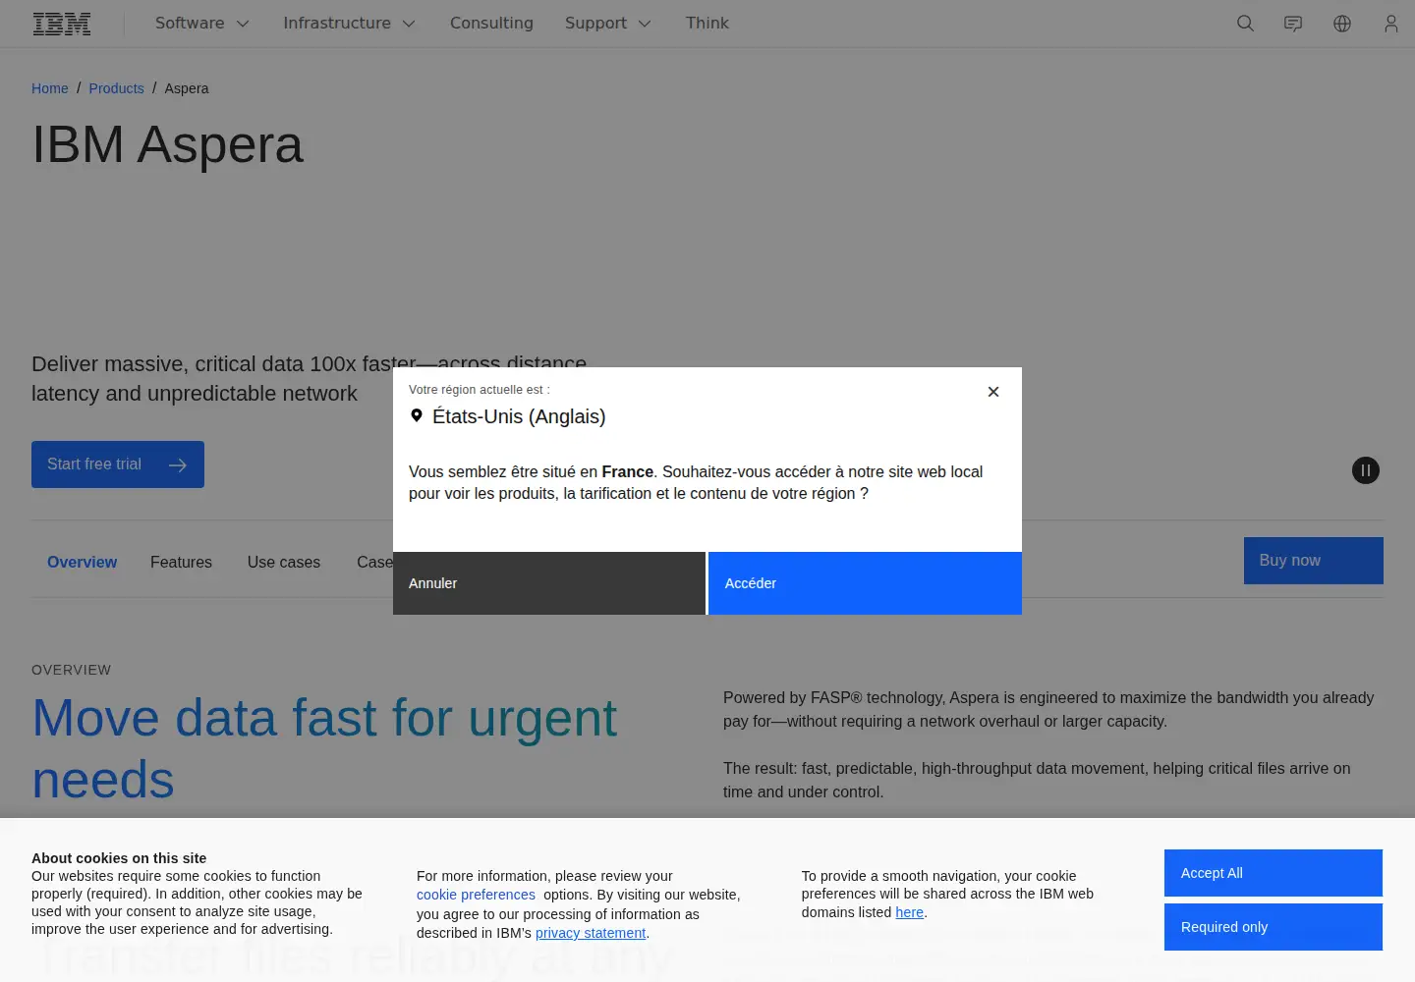Open the chat icon in header
Viewport: 1415px width, 982px height.
coord(1293,24)
